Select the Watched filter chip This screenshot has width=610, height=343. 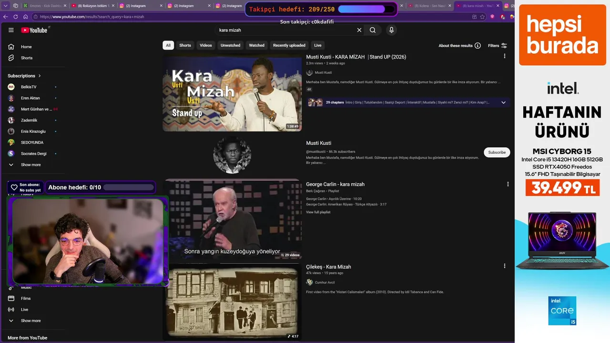[256, 45]
